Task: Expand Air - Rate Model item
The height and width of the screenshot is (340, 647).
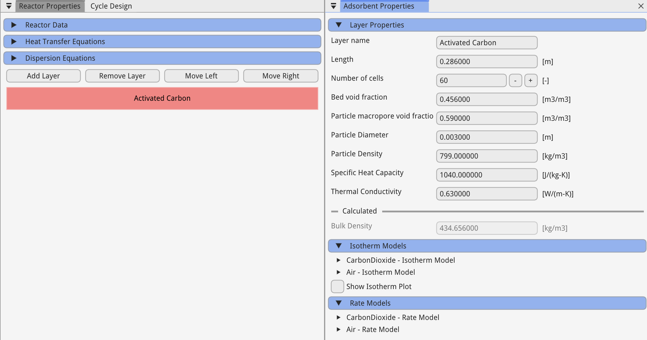Action: click(x=338, y=329)
